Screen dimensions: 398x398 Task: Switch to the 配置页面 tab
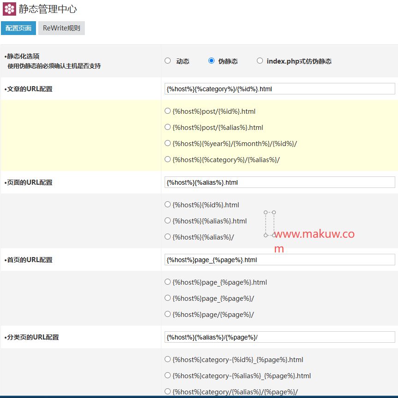pos(18,28)
